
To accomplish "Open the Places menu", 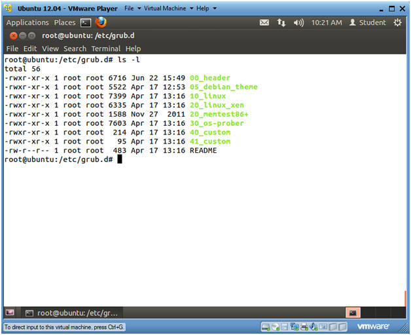I will click(x=65, y=22).
